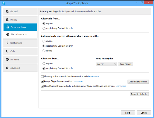Click the IM & SMS chat bubble icon
Screen dimensions: 154x118
tap(7, 60)
